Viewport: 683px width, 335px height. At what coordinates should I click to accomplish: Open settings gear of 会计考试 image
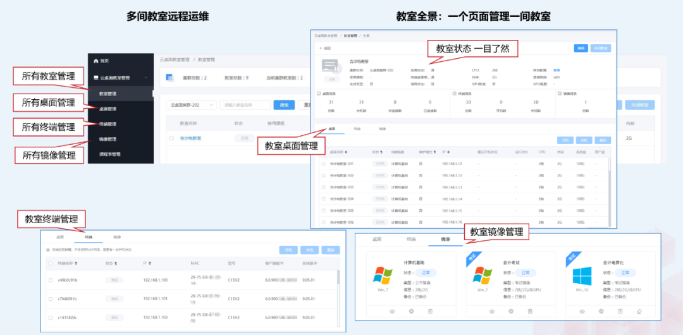coord(511,312)
